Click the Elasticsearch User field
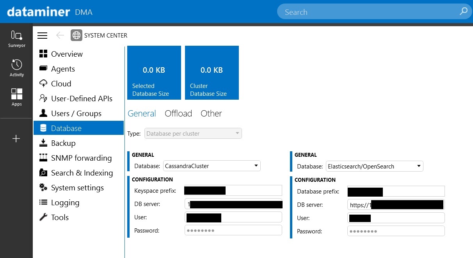 tap(396, 218)
